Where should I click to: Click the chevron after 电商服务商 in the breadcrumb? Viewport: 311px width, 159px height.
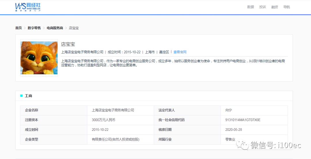tap(66, 28)
